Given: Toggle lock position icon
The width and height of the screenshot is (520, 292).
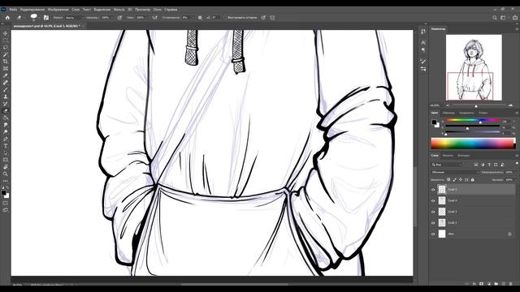Looking at the screenshot, I should pos(461,180).
